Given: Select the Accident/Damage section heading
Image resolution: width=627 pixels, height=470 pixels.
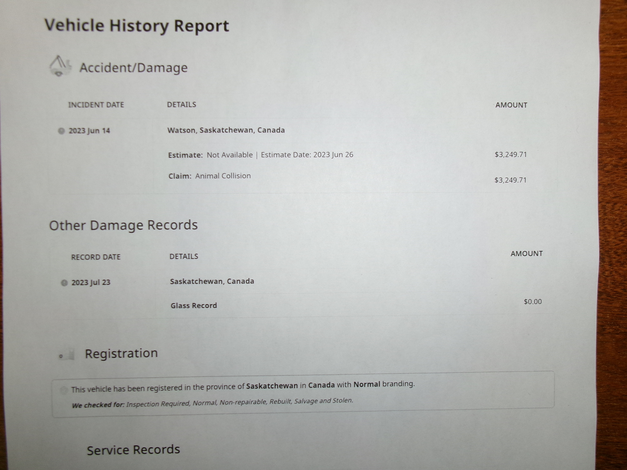Looking at the screenshot, I should [x=133, y=68].
